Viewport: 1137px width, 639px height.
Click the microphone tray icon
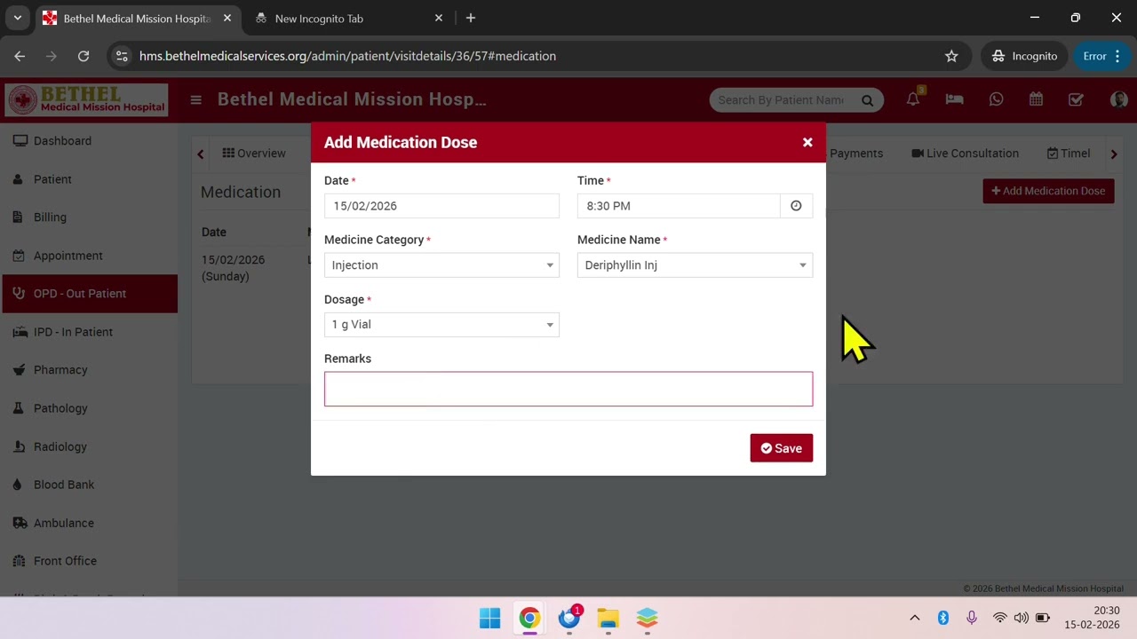coord(972,618)
